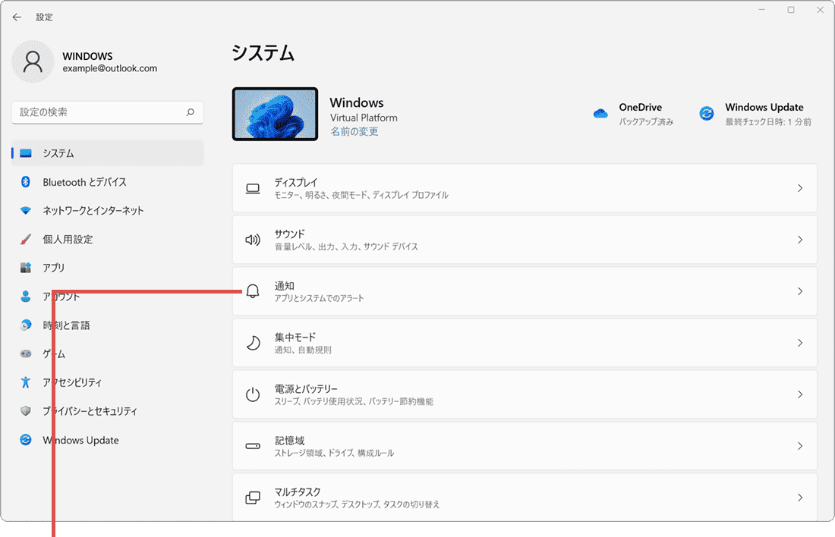The width and height of the screenshot is (835, 537).
Task: Click inside the 設定の検索 search box
Action: click(106, 112)
